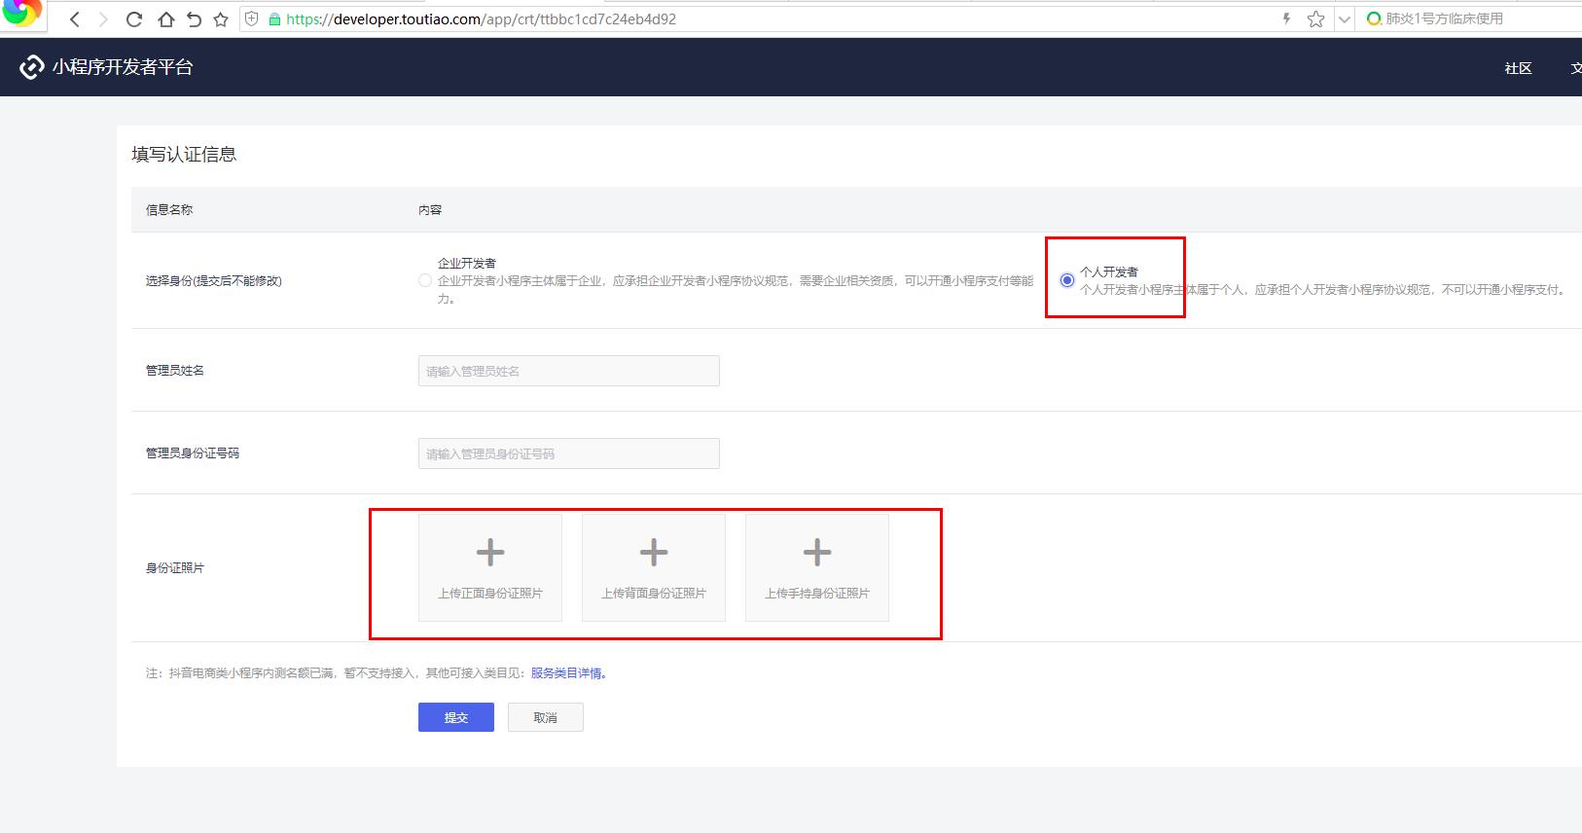Click the 企业开发者 option title text
The height and width of the screenshot is (833, 1582).
coord(467,263)
